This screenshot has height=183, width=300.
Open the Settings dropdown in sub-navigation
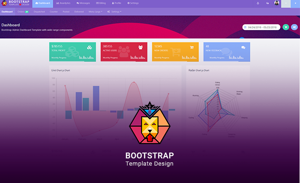(114, 12)
